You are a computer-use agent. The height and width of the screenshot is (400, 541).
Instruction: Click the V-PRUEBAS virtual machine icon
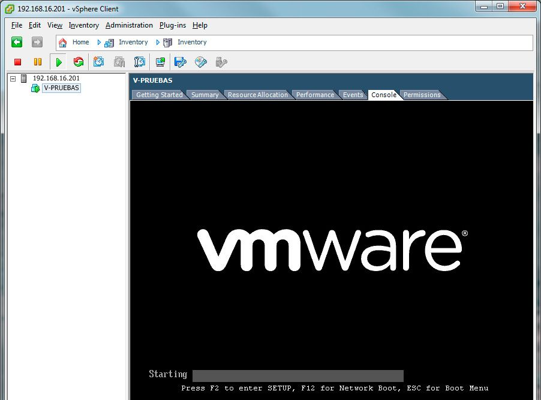pyautogui.click(x=35, y=88)
